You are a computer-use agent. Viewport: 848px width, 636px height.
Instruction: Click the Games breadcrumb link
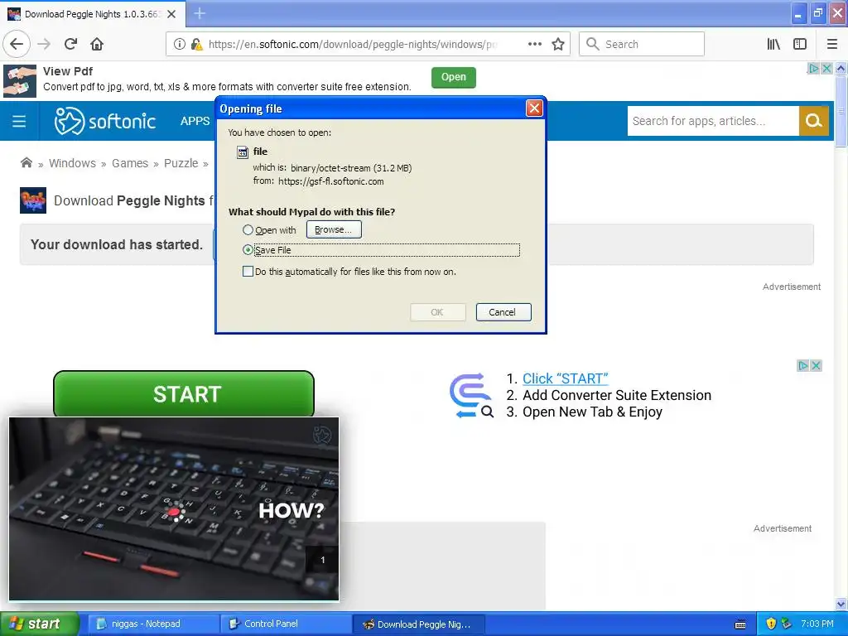[130, 163]
